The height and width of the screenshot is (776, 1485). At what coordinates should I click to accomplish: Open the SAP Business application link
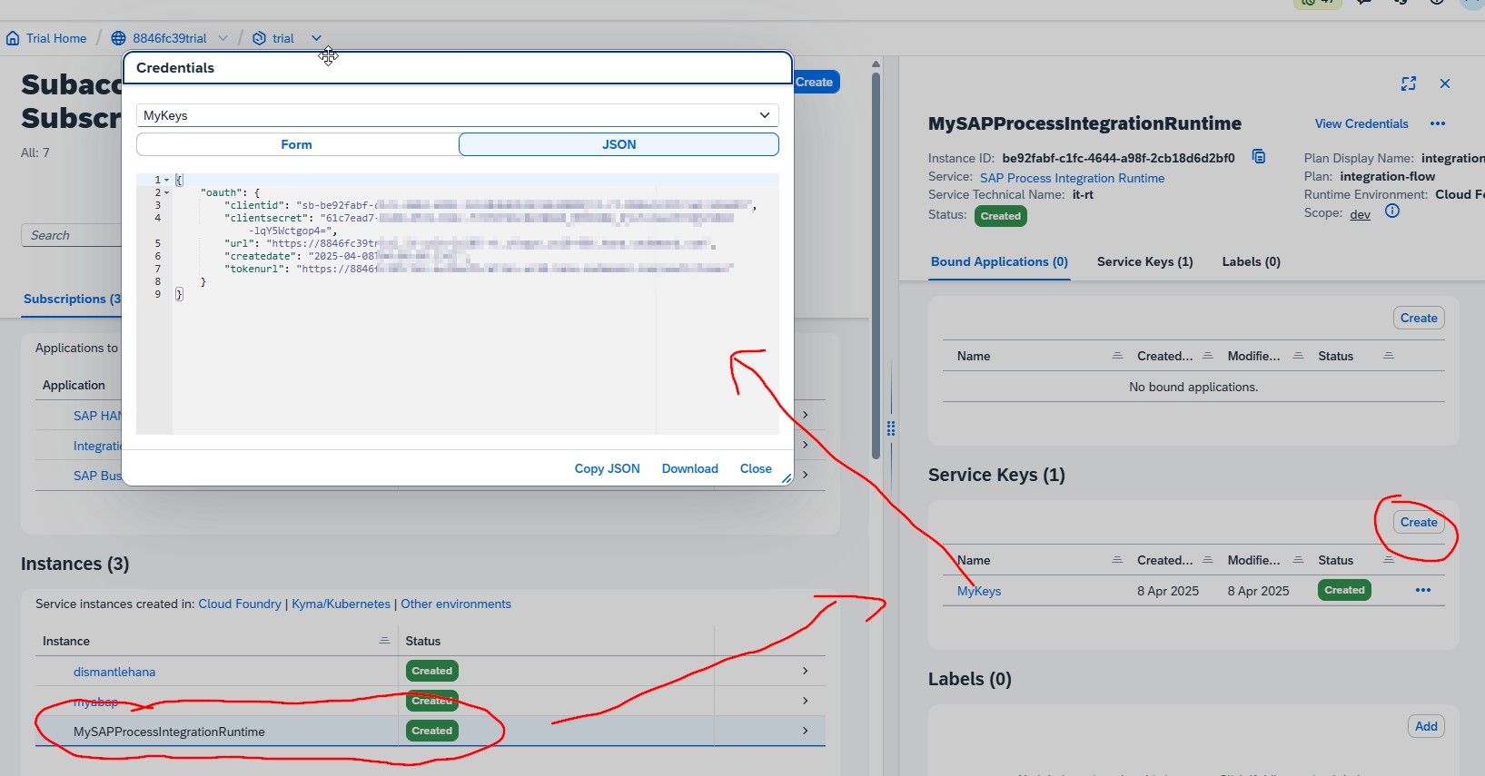click(97, 476)
